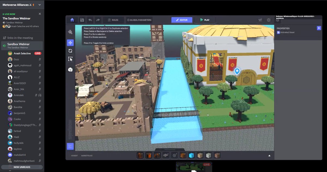
Task: Pull up the asset drawer handle
Action: point(170,150)
